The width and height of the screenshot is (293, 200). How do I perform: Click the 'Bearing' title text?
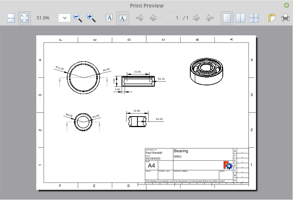click(181, 151)
